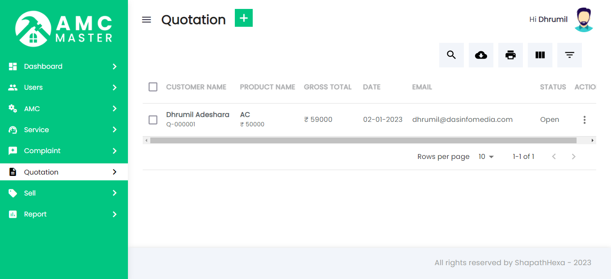Click the print icon
Image resolution: width=611 pixels, height=279 pixels.
tap(510, 55)
